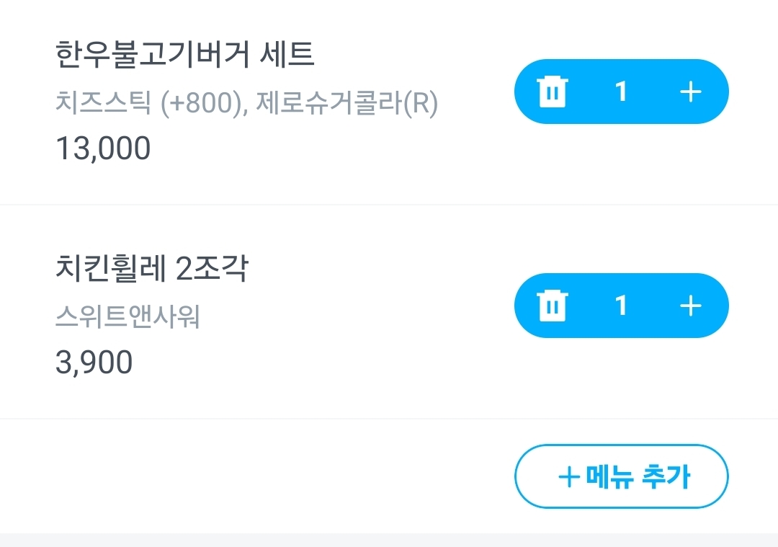Increase 한우불고기버거 세트 quantity with plus
The height and width of the screenshot is (547, 778).
click(x=690, y=92)
